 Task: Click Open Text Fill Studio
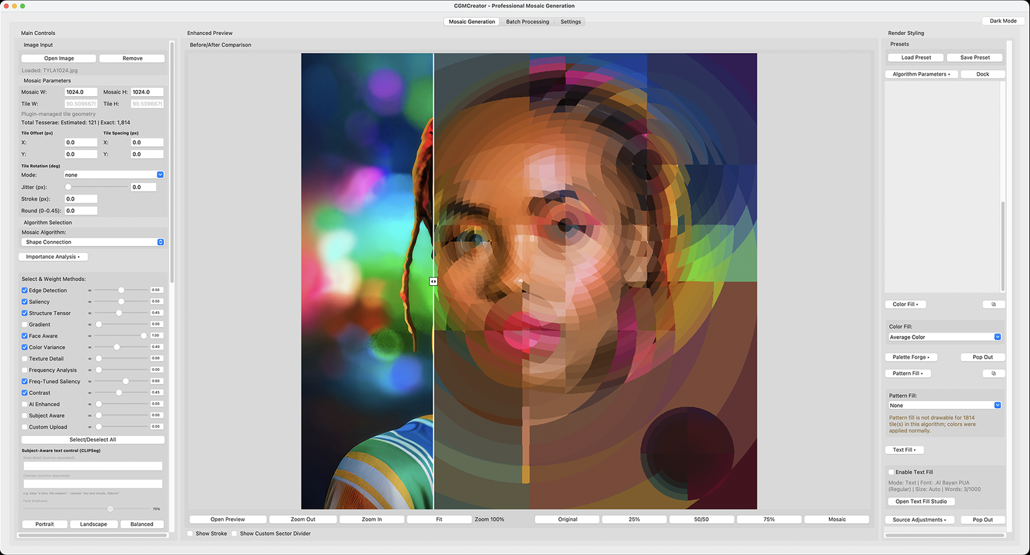coord(921,501)
